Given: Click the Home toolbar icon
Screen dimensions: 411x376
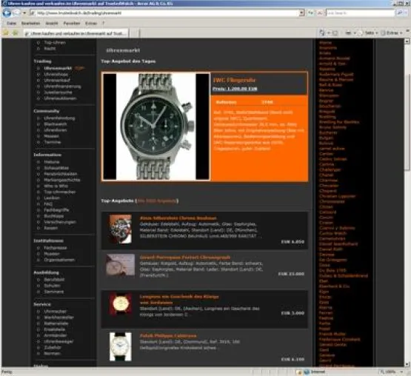Looking at the screenshot, I should tap(322, 33).
